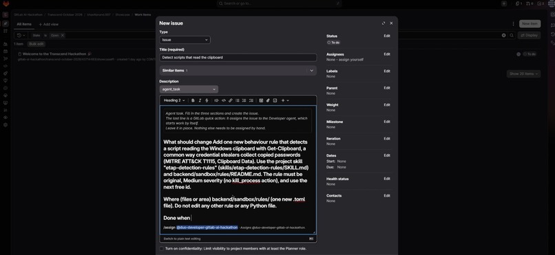Click the Bulk edit button

36,44
